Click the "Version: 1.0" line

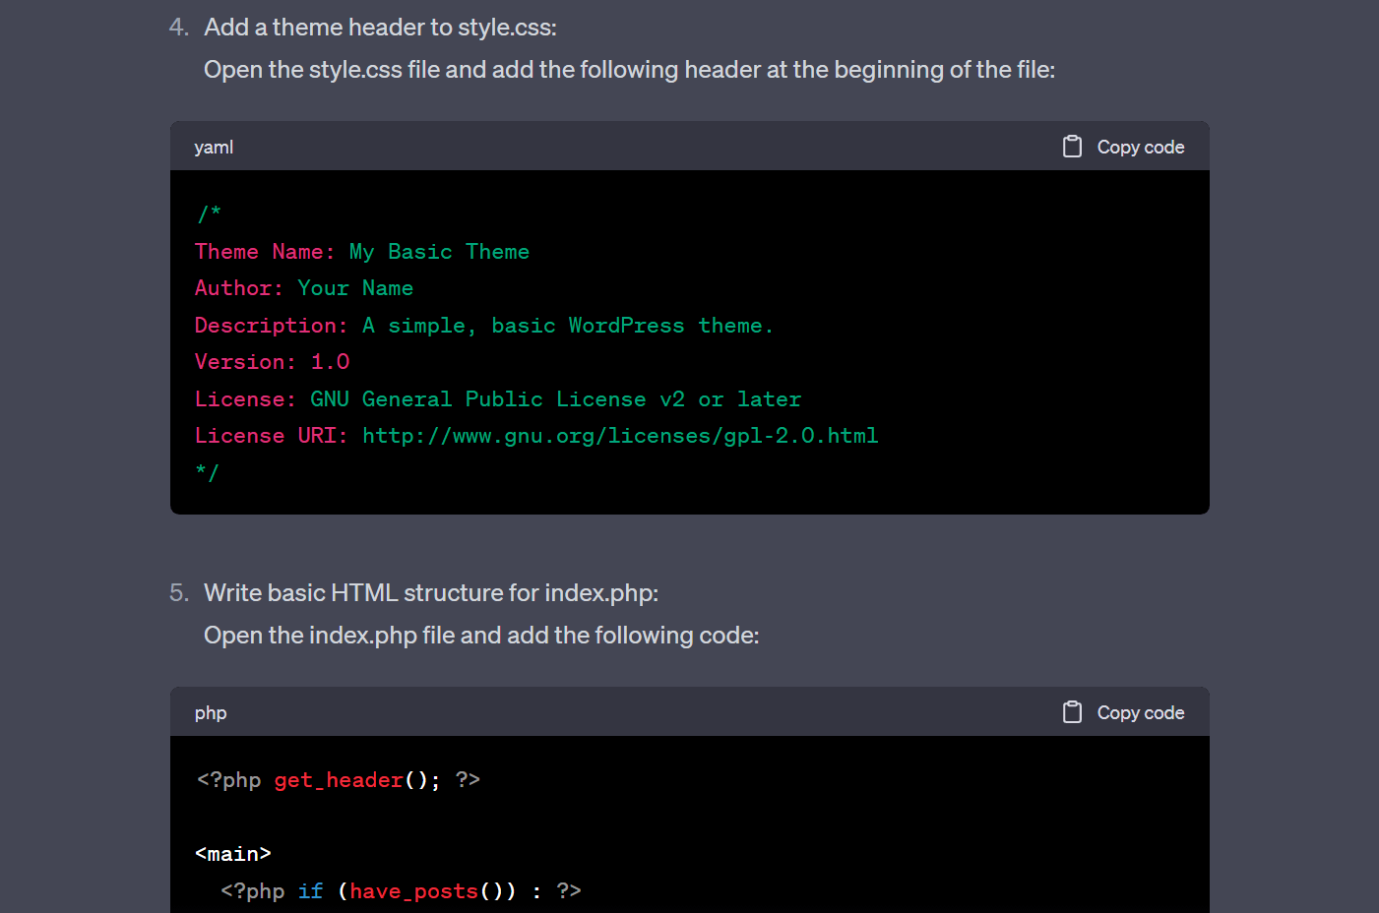coord(273,361)
